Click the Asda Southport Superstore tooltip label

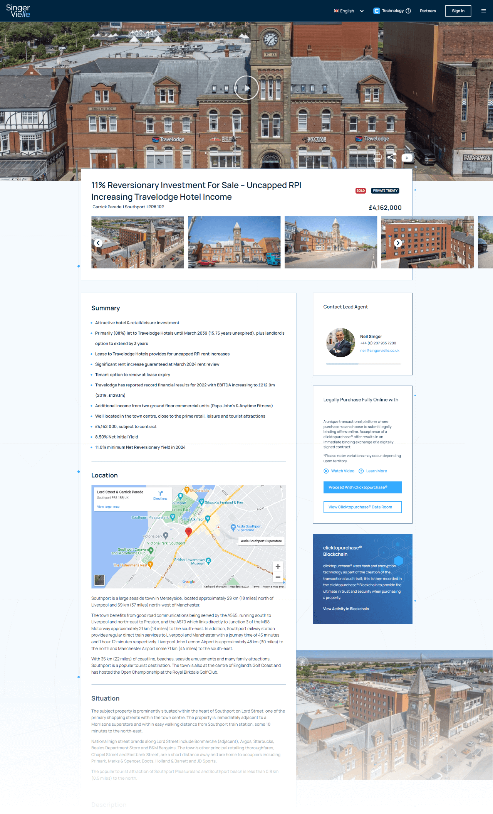261,541
